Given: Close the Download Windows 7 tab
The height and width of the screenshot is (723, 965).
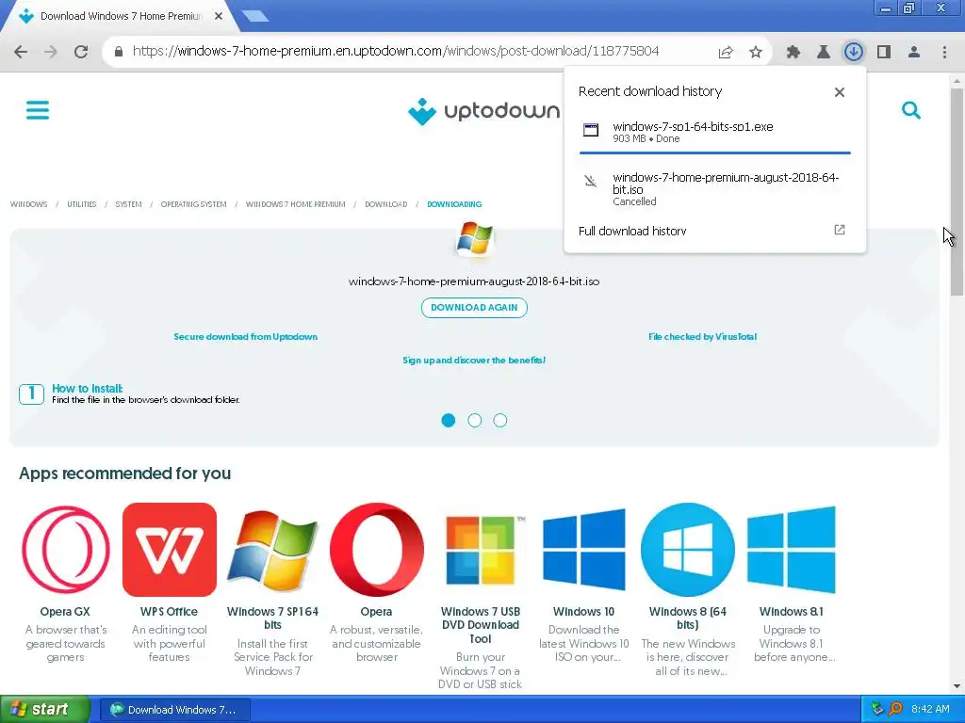Looking at the screenshot, I should (219, 17).
